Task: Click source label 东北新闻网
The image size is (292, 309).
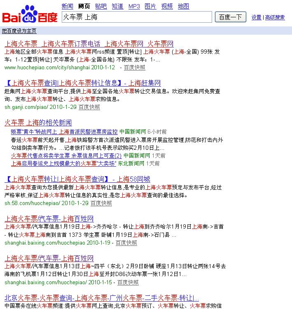Action: 131,163
